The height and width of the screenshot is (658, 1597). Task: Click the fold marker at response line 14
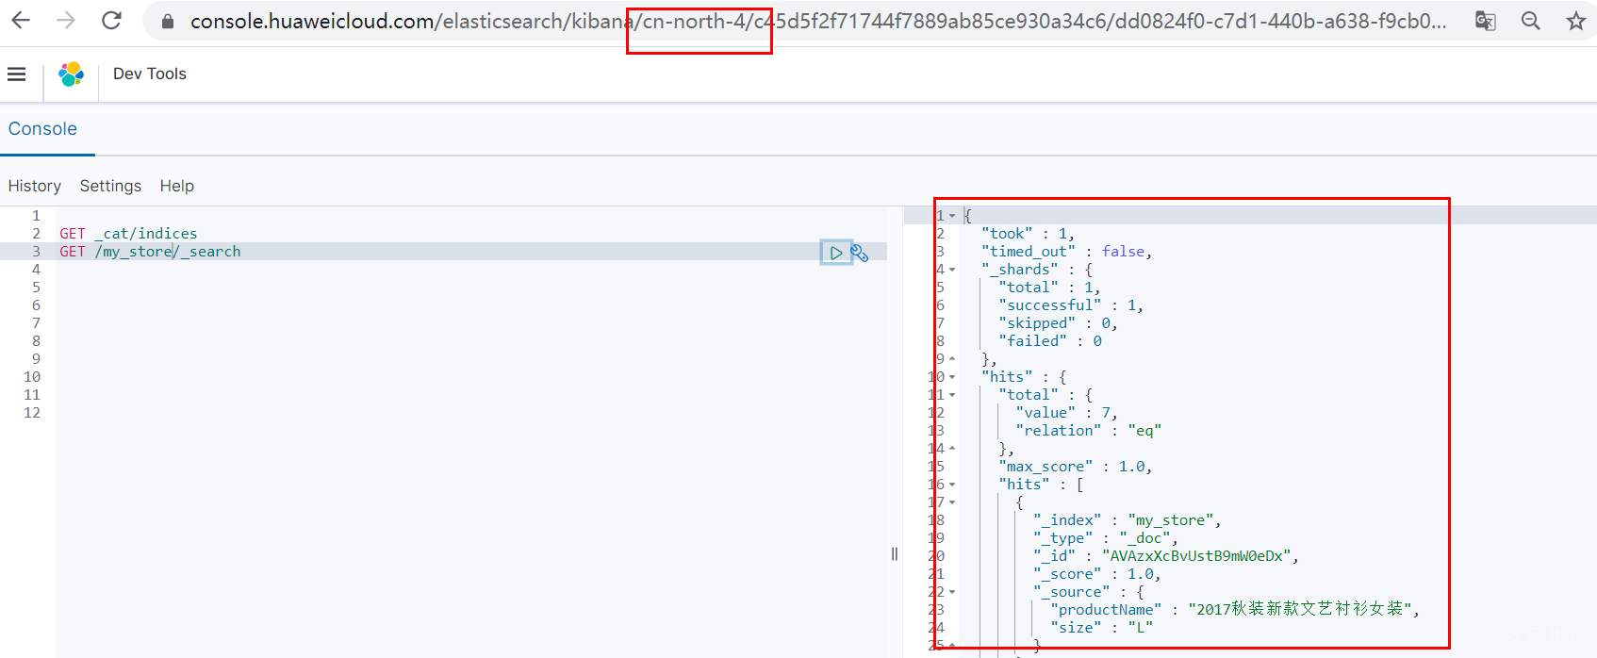952,449
